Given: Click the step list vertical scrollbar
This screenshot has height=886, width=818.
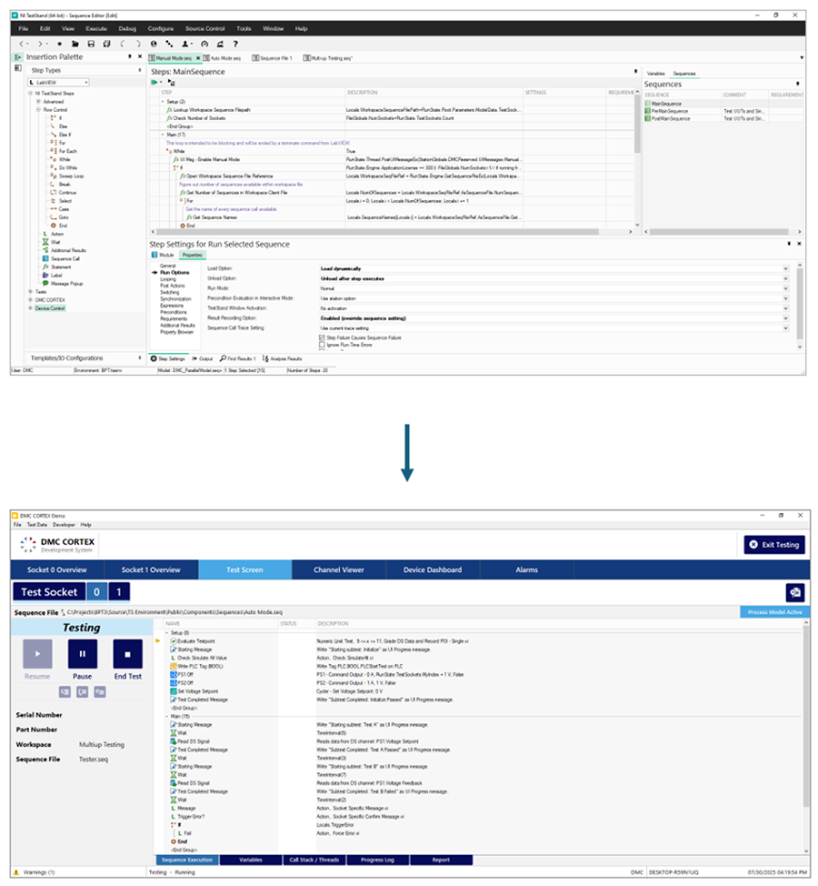Looking at the screenshot, I should click(637, 158).
